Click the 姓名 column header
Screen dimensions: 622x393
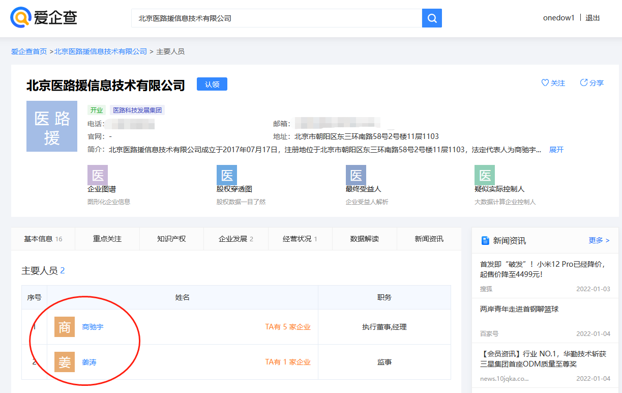click(183, 297)
